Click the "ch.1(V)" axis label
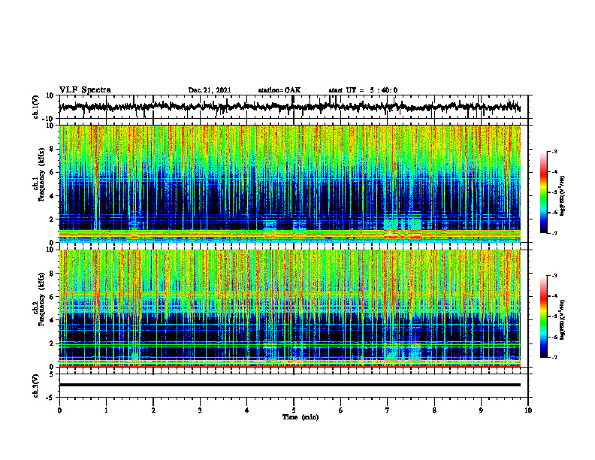This screenshot has width=595, height=460. (x=37, y=107)
